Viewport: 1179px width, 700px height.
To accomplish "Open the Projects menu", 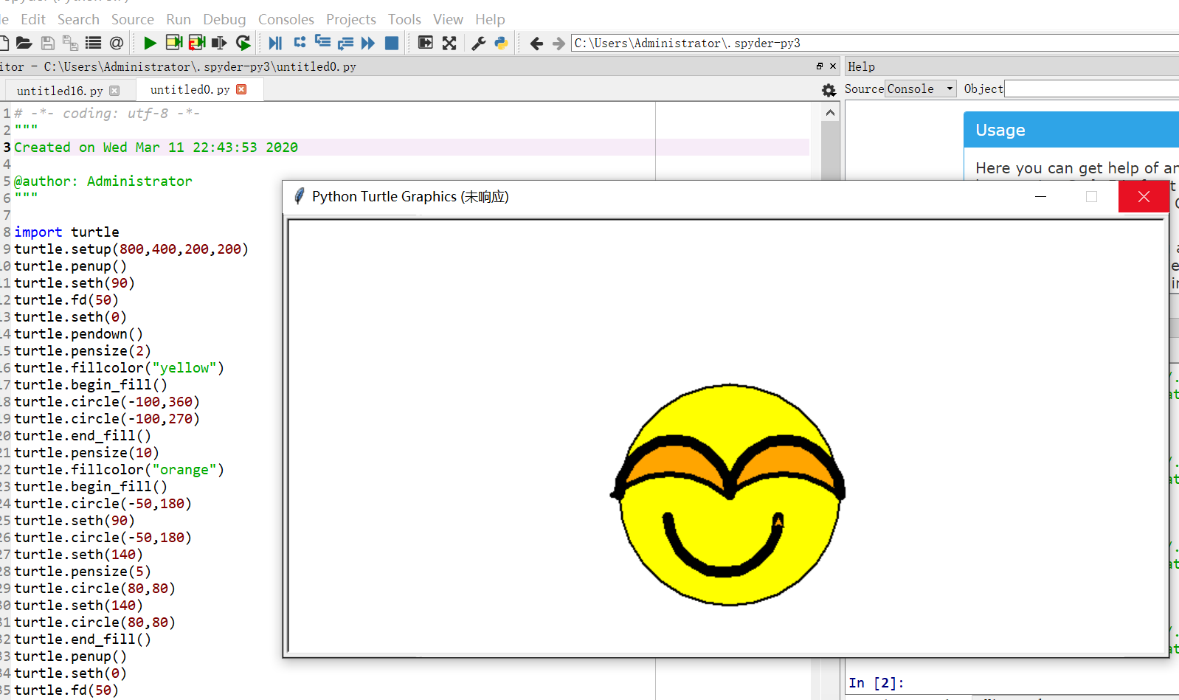I will click(x=350, y=19).
